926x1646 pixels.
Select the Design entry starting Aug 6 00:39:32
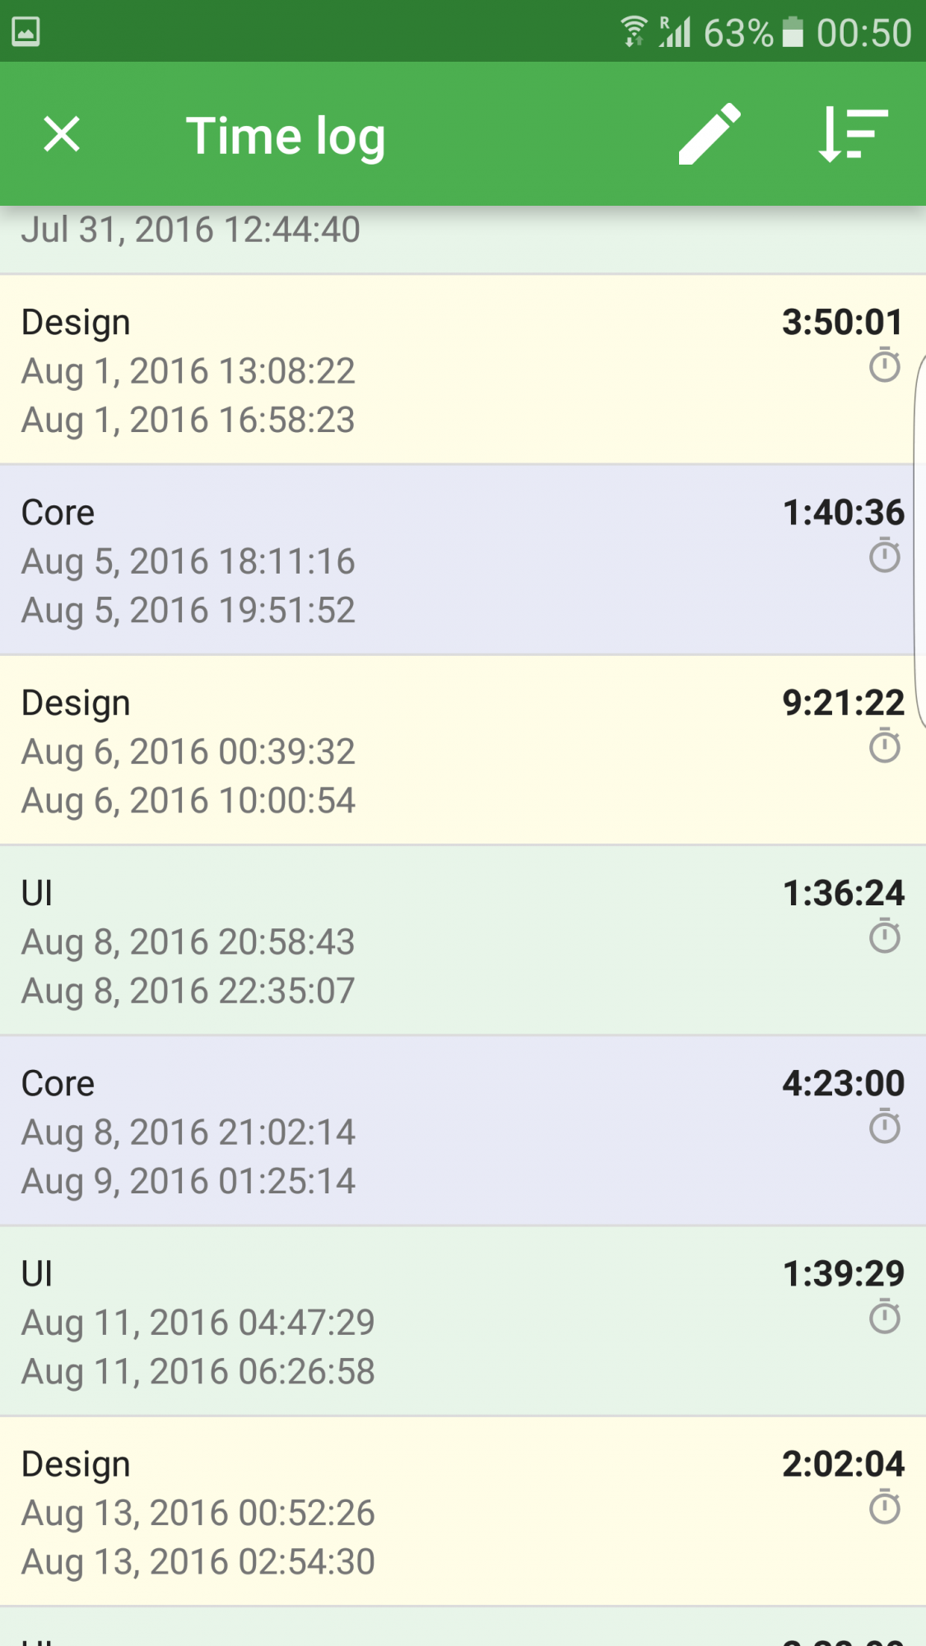tap(463, 750)
